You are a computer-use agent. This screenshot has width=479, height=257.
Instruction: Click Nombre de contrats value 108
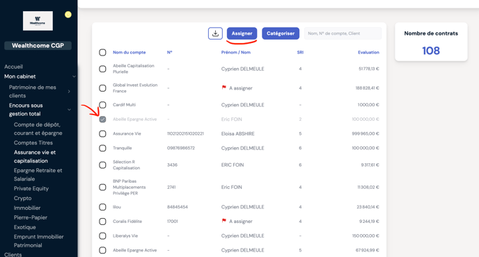(x=431, y=51)
